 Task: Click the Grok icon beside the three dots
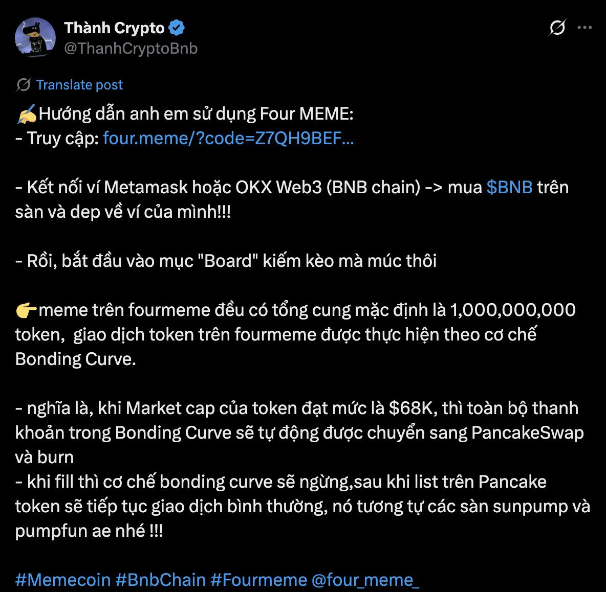(x=557, y=28)
